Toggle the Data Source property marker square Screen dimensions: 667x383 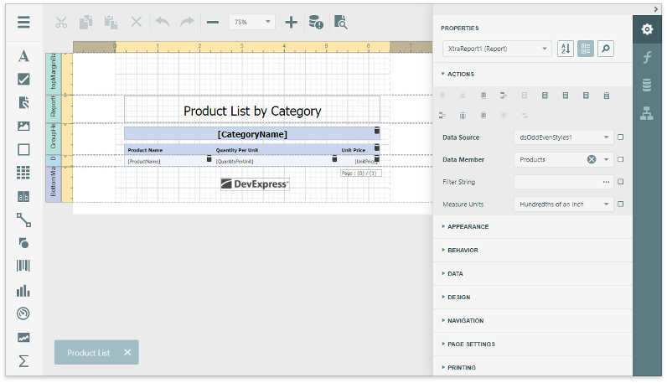620,137
